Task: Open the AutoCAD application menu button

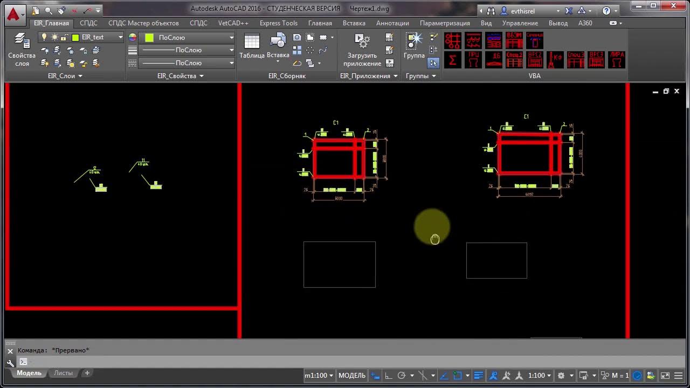Action: 15,14
